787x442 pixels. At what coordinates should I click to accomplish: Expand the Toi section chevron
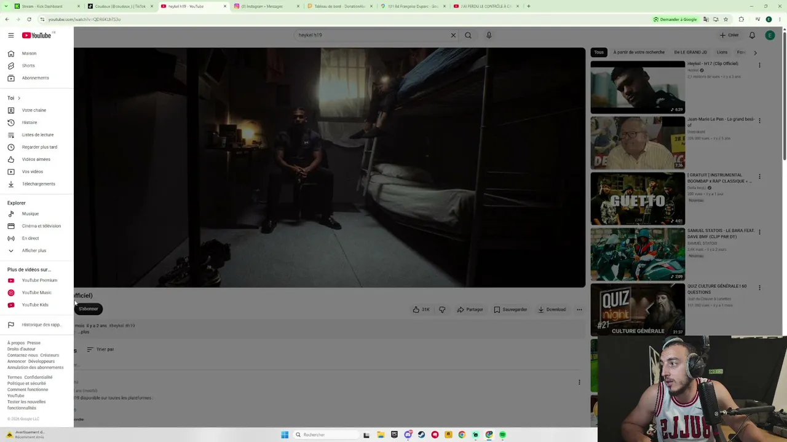pyautogui.click(x=18, y=98)
